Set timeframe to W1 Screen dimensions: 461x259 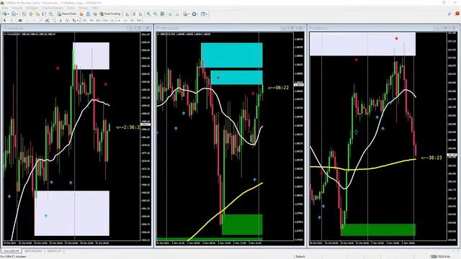click(132, 20)
